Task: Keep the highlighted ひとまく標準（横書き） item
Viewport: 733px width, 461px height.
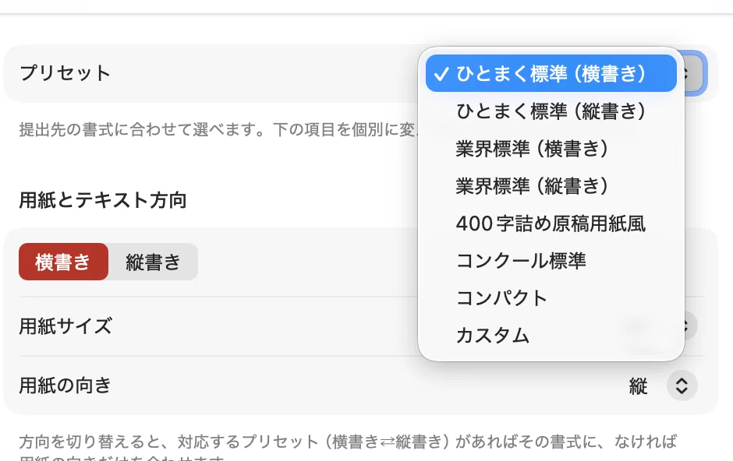Action: coord(551,73)
